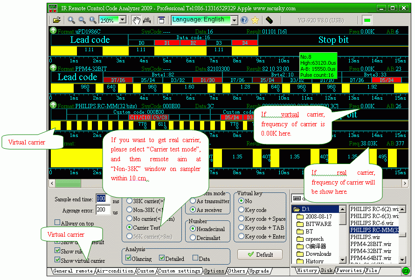Click the remote control device icon
415x280 pixels.
coord(269,20)
